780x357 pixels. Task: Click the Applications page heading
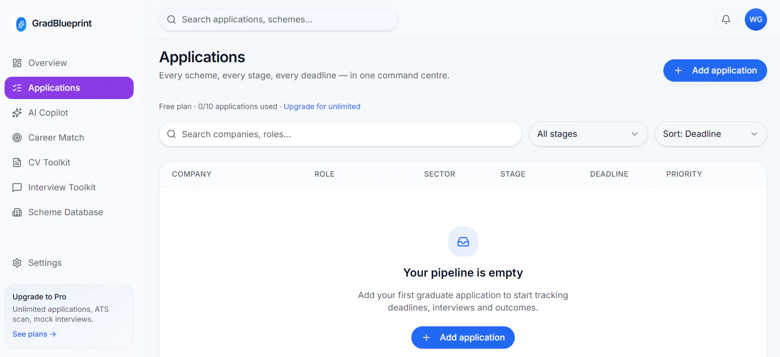202,57
